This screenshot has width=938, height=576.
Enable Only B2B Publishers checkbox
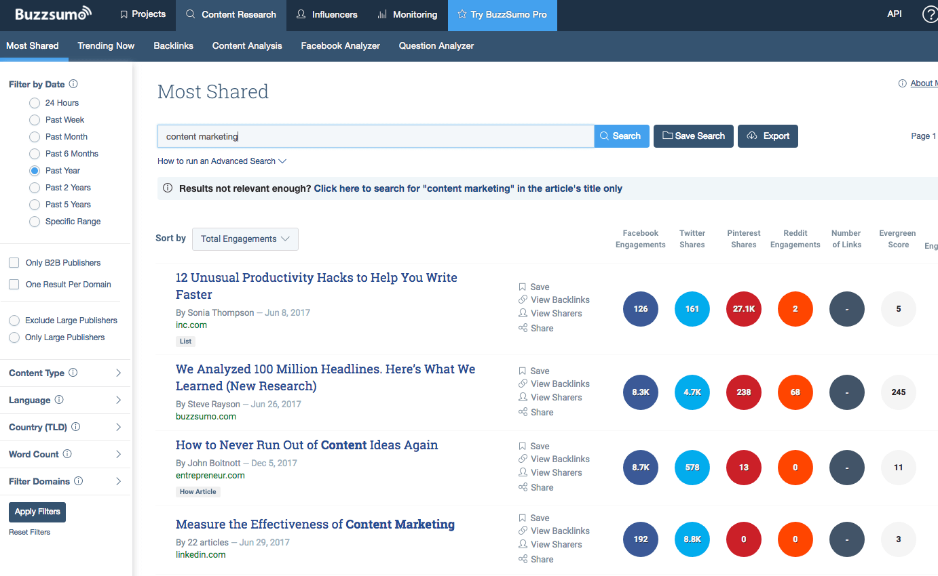14,262
